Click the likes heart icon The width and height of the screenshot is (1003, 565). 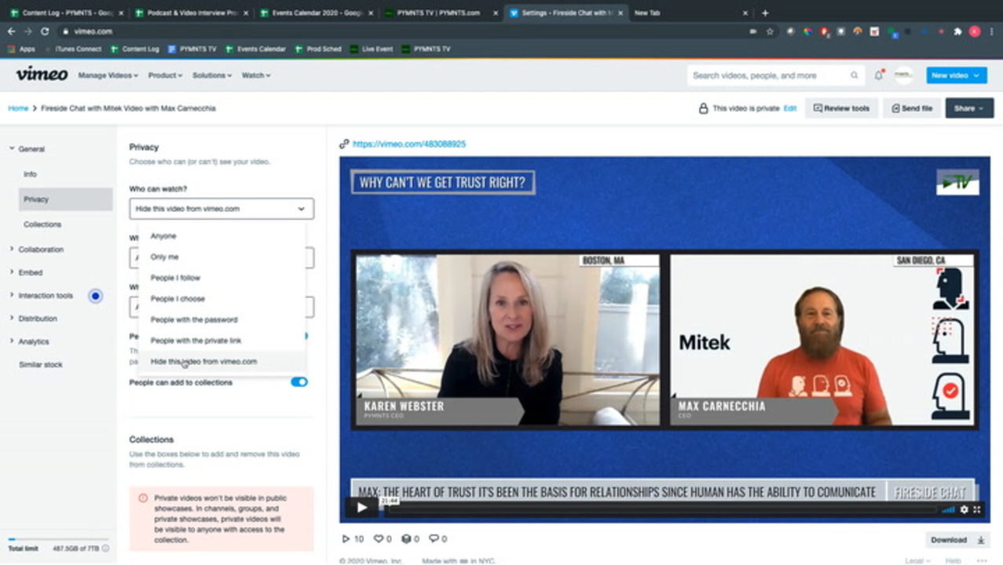pyautogui.click(x=379, y=539)
